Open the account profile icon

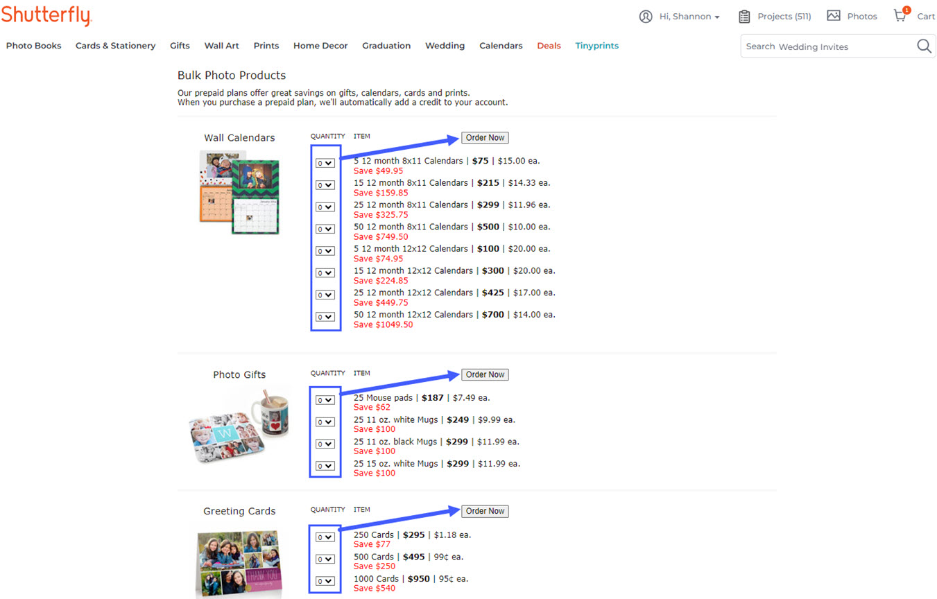pos(646,16)
